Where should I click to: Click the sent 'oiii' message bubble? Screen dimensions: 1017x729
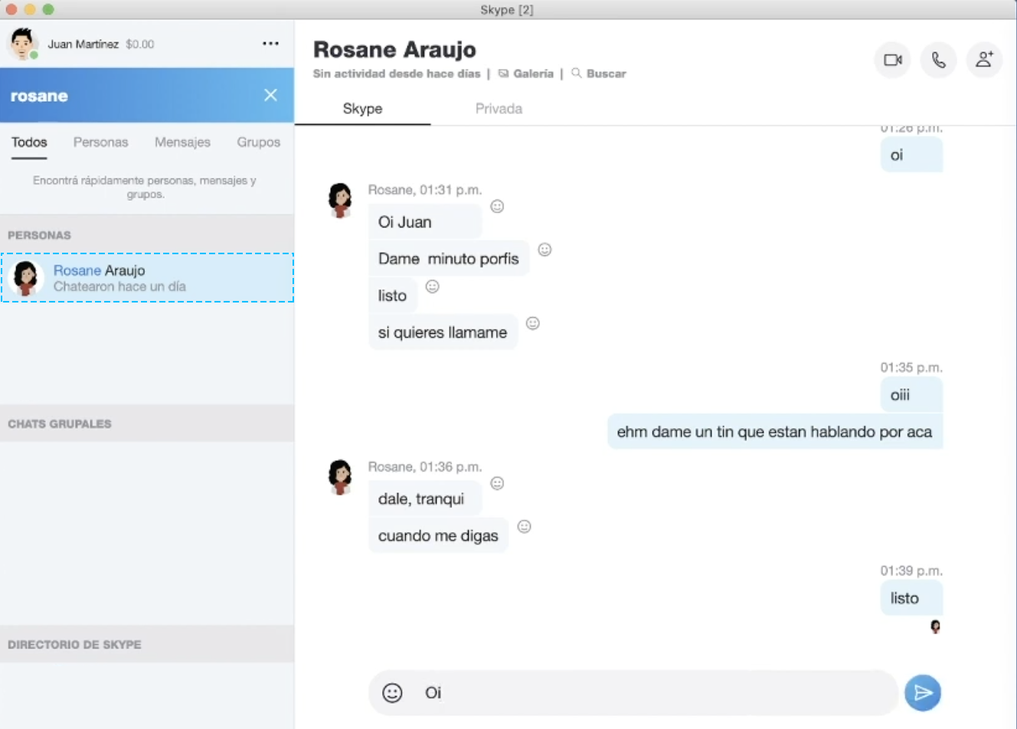(x=911, y=395)
